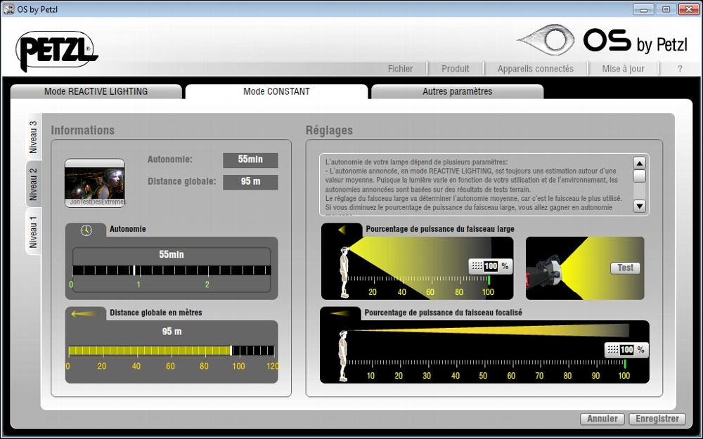
Task: Click the grid icon beside focused beam percentage
Action: tap(613, 350)
